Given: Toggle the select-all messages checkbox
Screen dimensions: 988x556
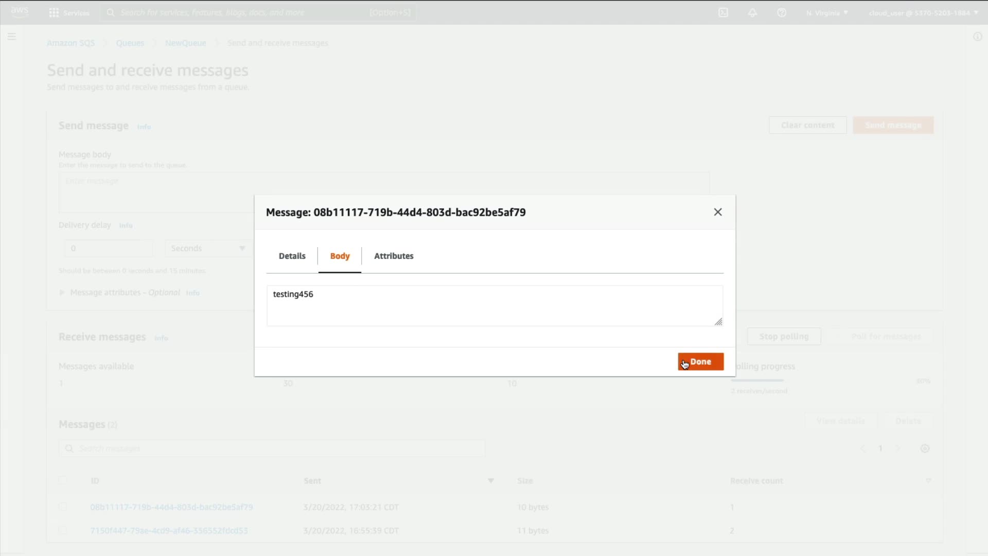Looking at the screenshot, I should coord(63,480).
